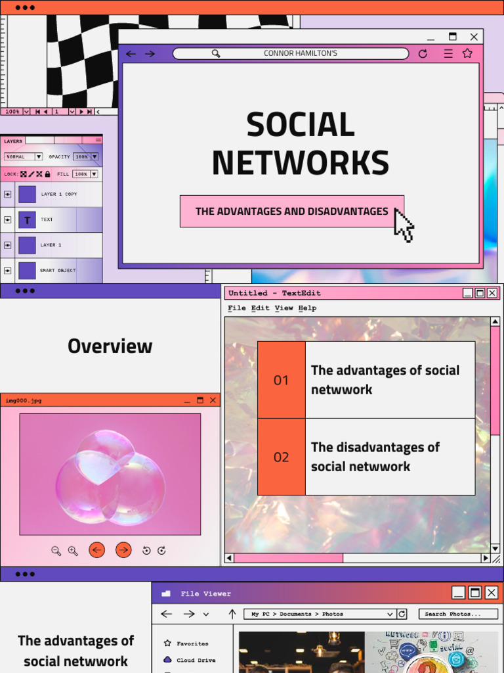Viewport: 504px width, 673px height.
Task: Click the CONNOR HAMILTON'S address bar
Action: coord(291,53)
